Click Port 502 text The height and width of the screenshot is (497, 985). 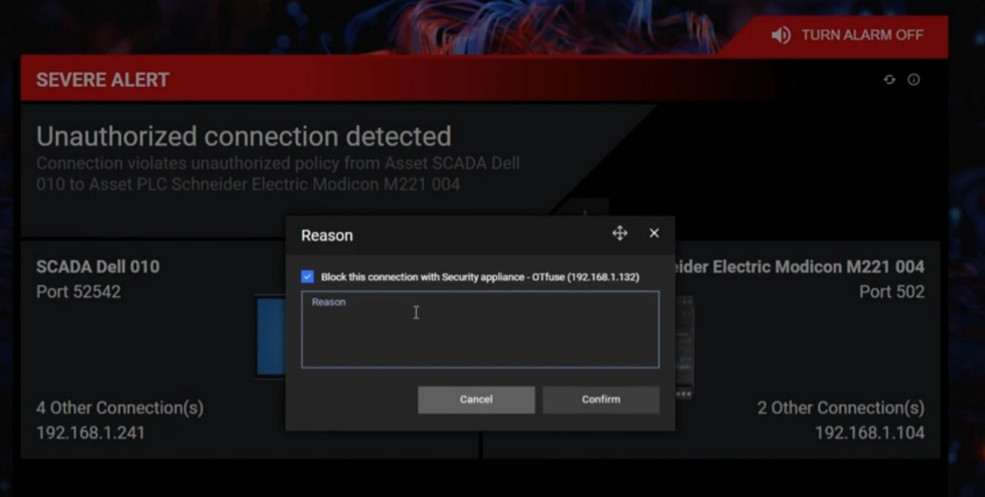point(892,292)
